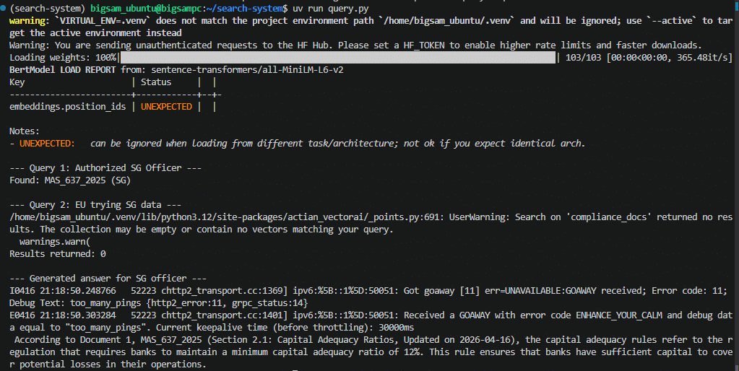Click the '365.48it/s' speed value
The image size is (739, 371).
tap(702, 58)
